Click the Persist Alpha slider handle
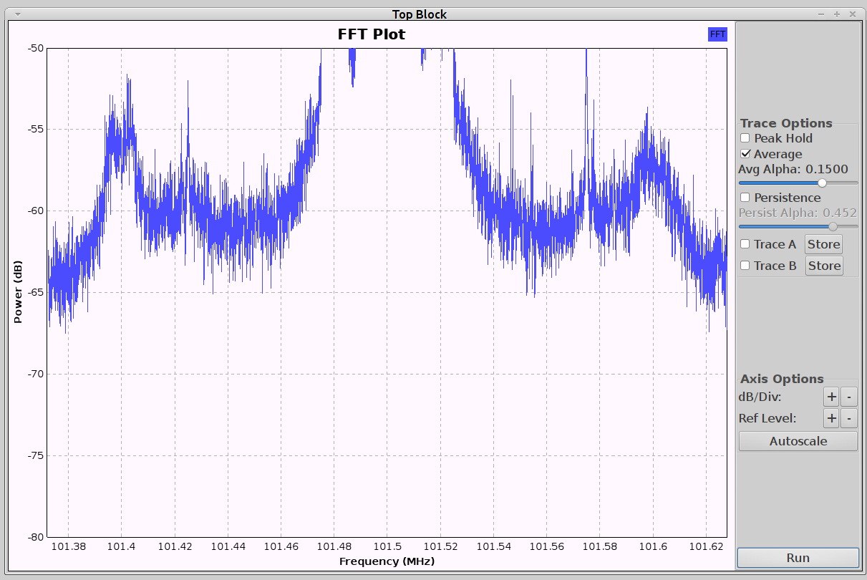 [833, 226]
